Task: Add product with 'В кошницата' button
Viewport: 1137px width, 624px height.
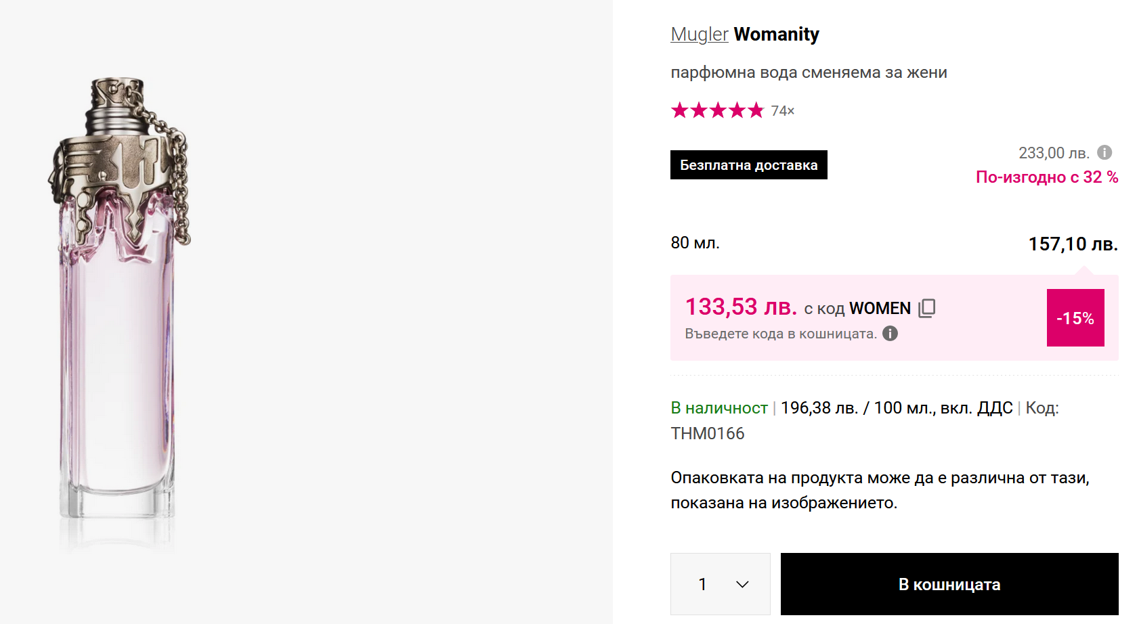Action: pyautogui.click(x=949, y=584)
